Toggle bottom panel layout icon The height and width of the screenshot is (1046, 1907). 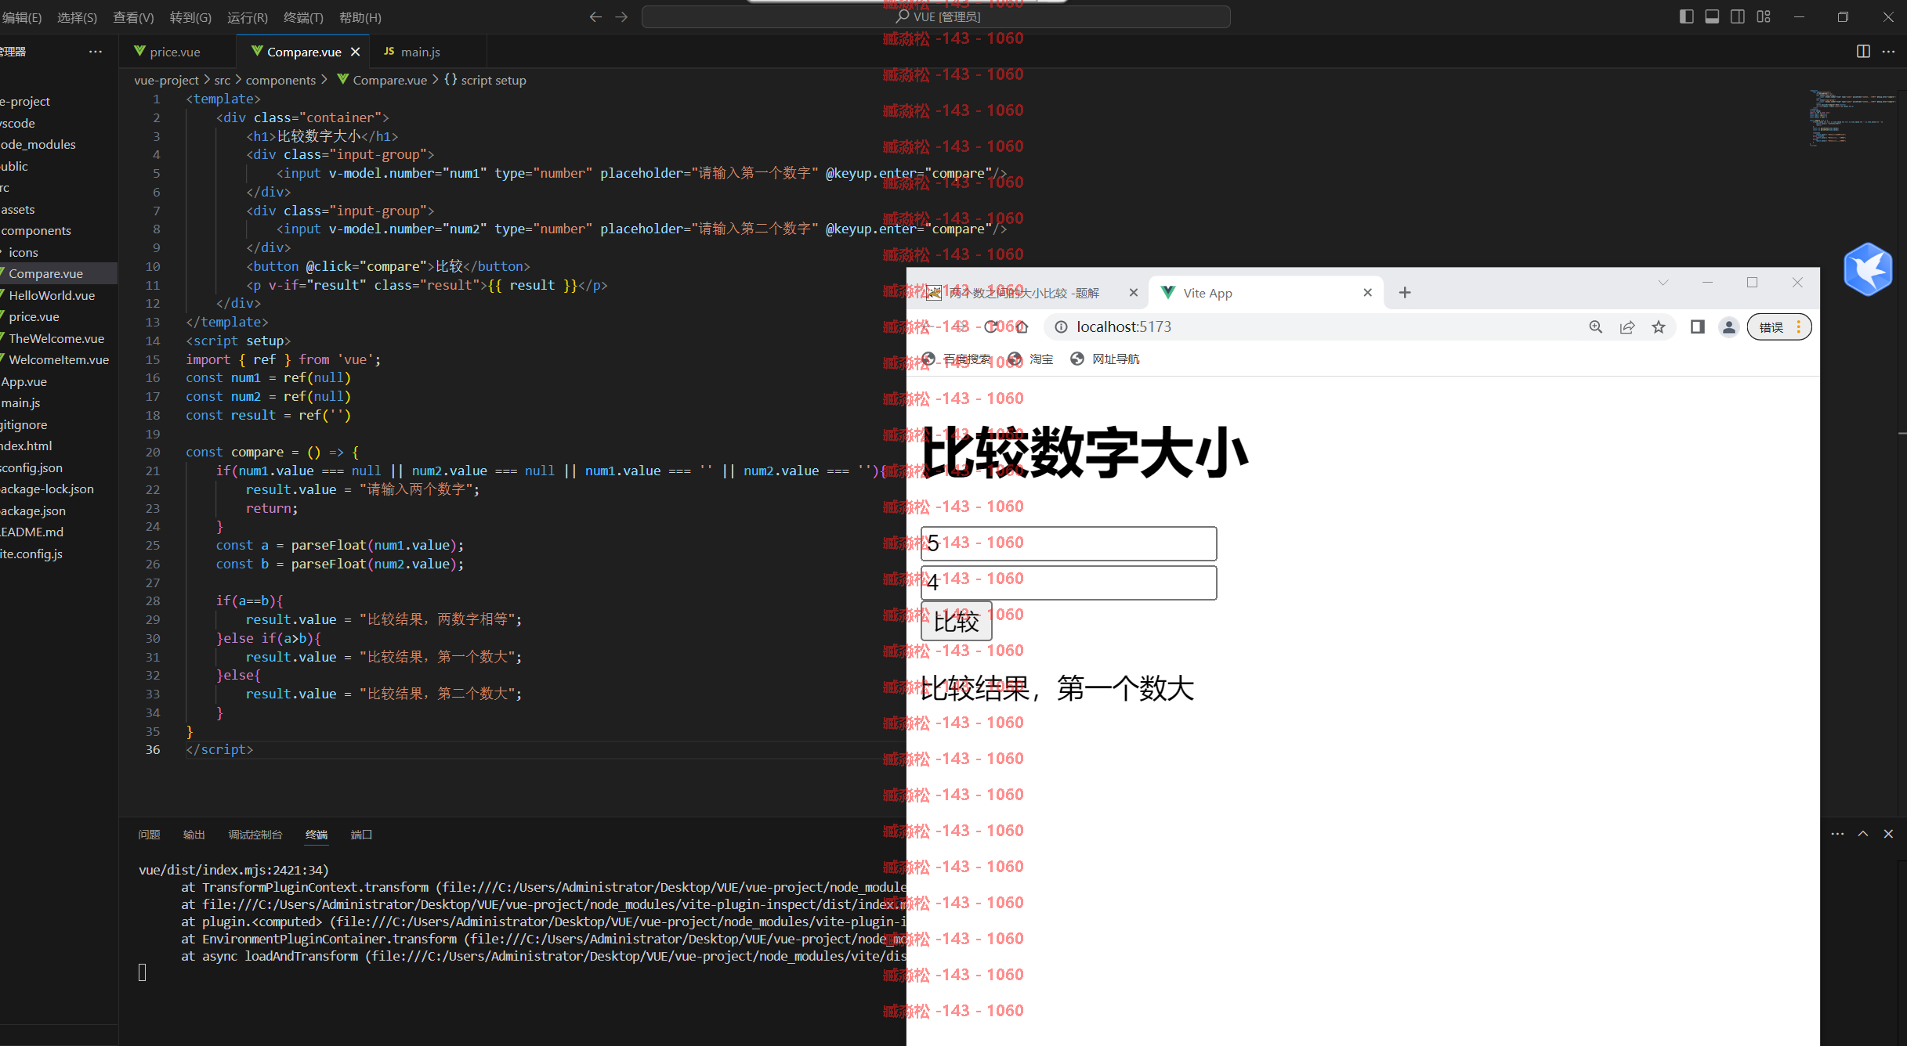coord(1712,16)
